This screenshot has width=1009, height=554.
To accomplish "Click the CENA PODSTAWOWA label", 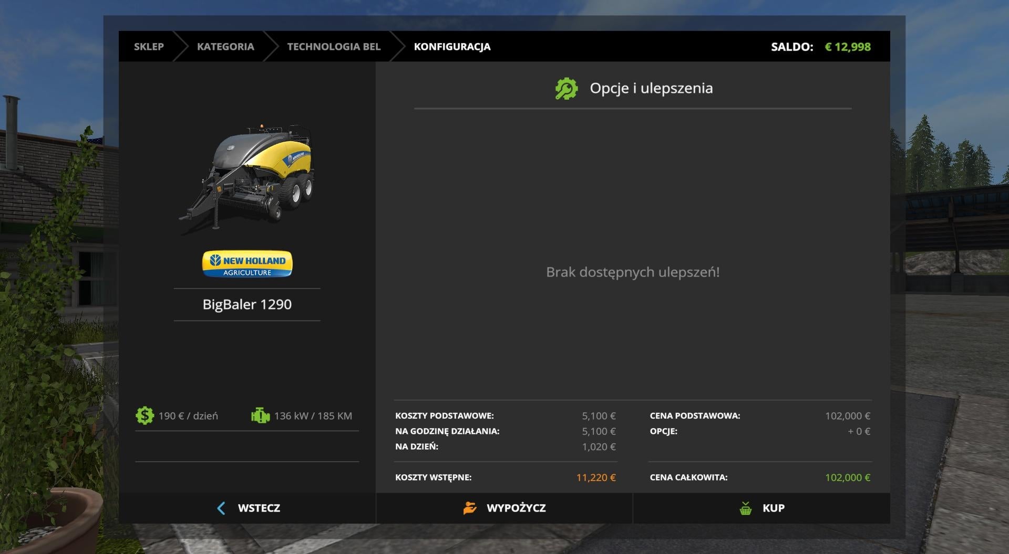I will coord(695,415).
